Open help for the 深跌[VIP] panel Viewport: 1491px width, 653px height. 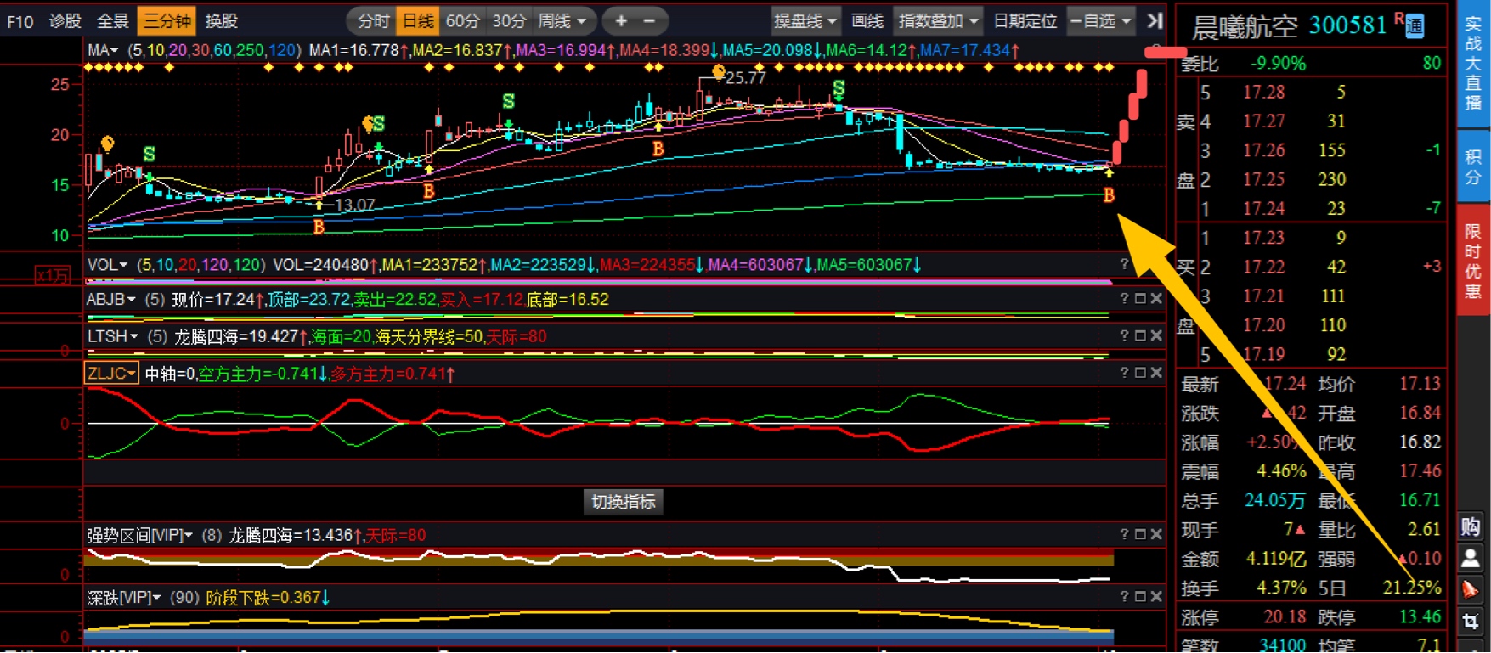[x=1124, y=597]
